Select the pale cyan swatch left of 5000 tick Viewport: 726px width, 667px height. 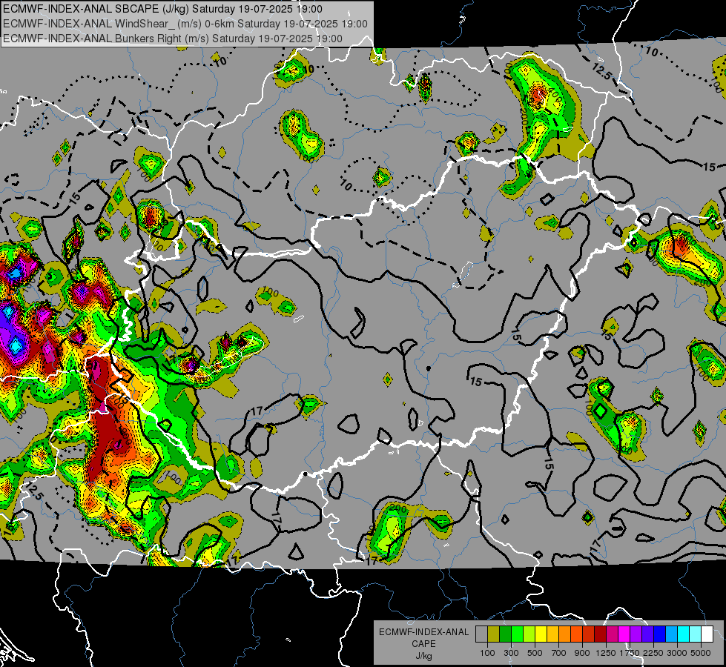tap(695, 634)
